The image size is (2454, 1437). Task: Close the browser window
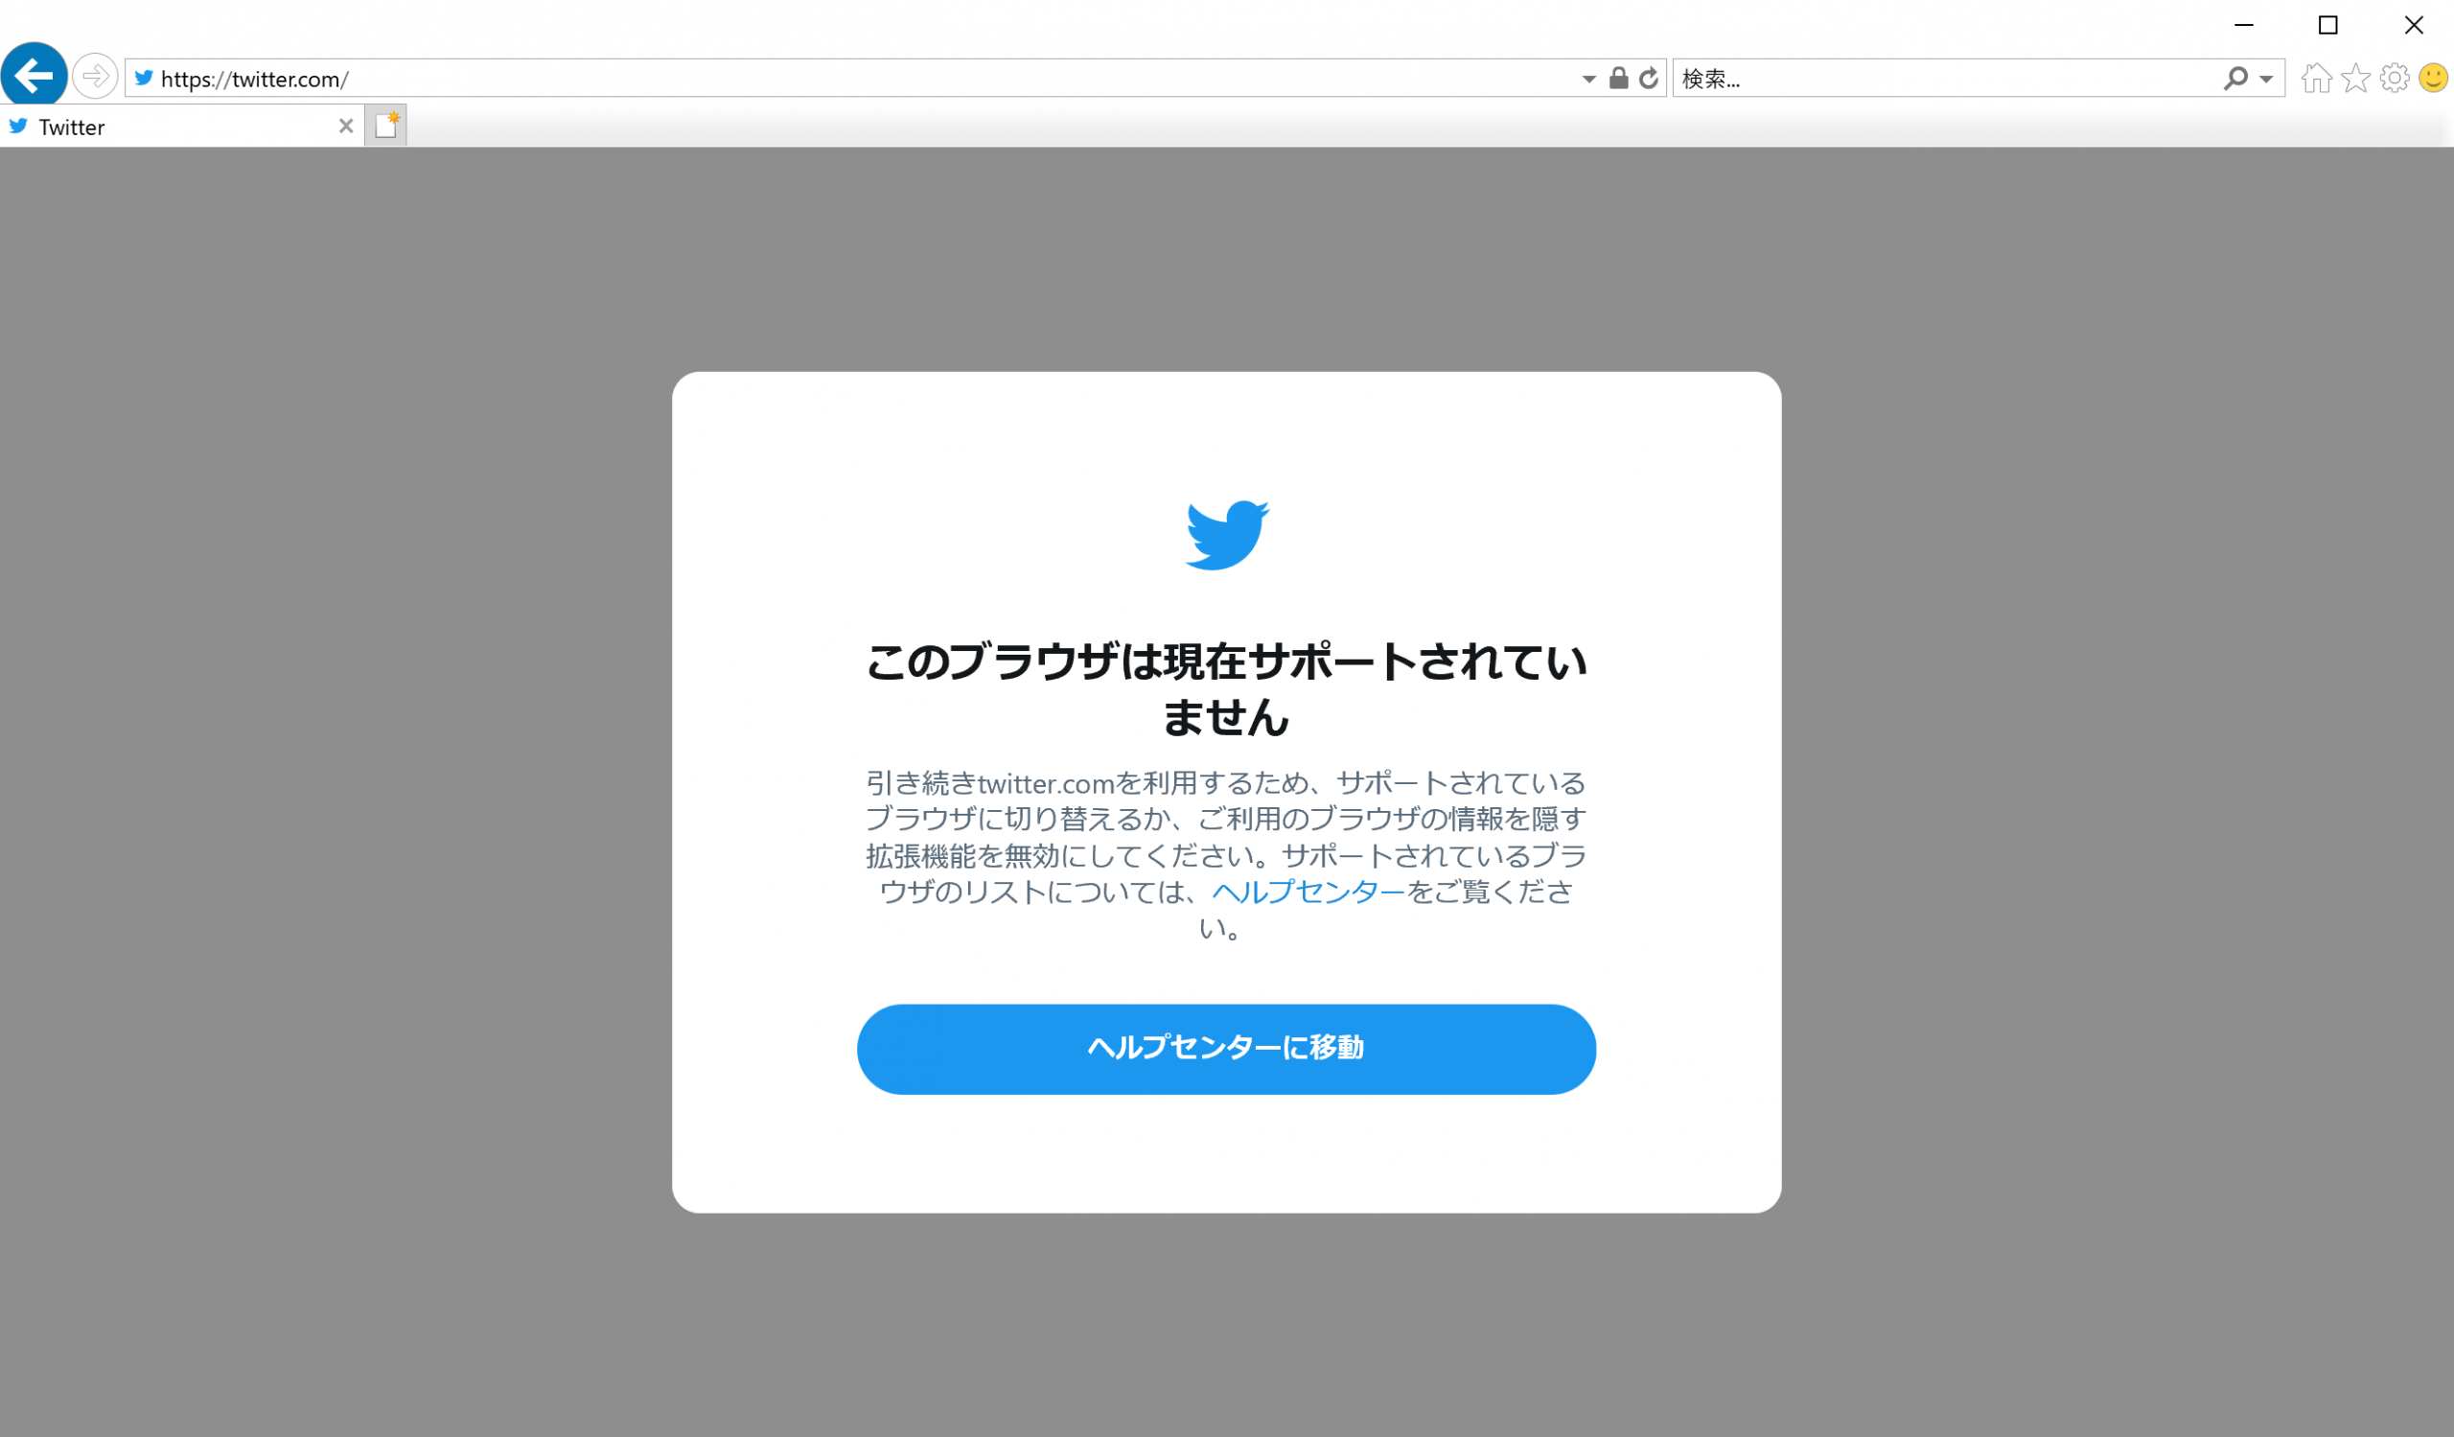click(2414, 25)
